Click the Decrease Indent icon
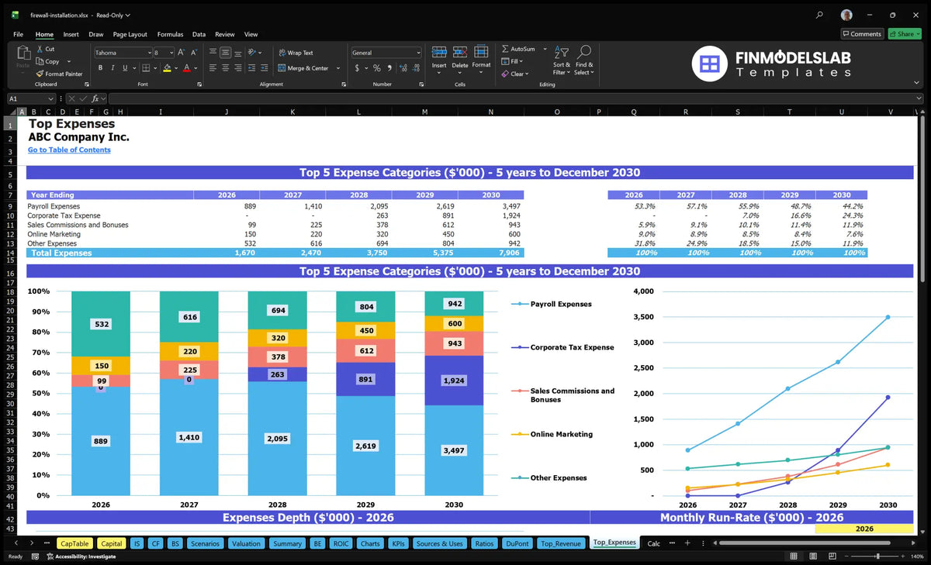The height and width of the screenshot is (565, 931). [253, 68]
